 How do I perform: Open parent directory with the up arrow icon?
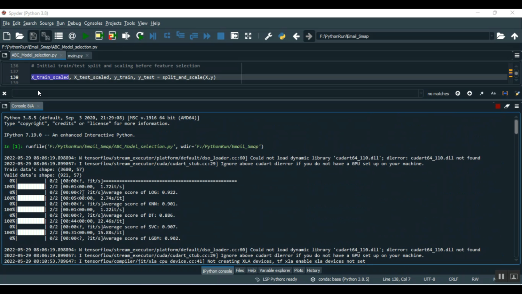515,36
